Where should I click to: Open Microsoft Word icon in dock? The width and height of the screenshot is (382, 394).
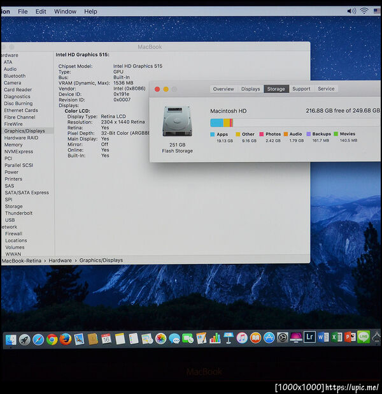[323, 337]
